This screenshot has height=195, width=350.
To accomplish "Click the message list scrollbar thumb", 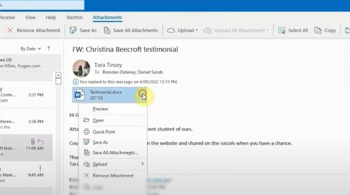I will coord(58,82).
